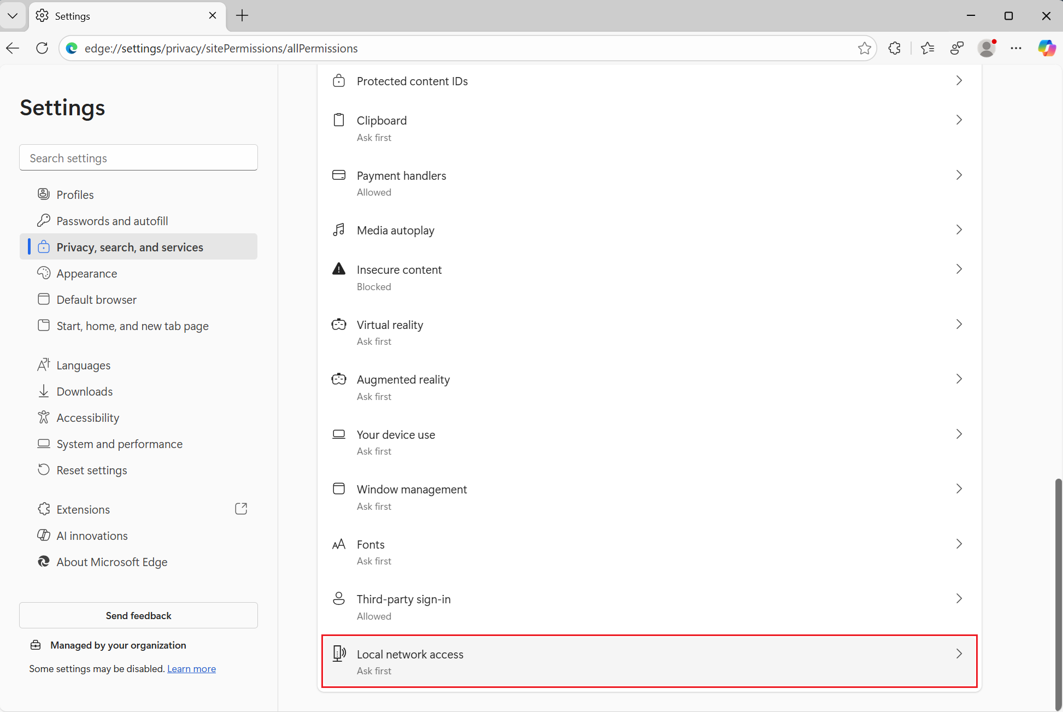
Task: Open Reset settings section
Action: (x=138, y=470)
